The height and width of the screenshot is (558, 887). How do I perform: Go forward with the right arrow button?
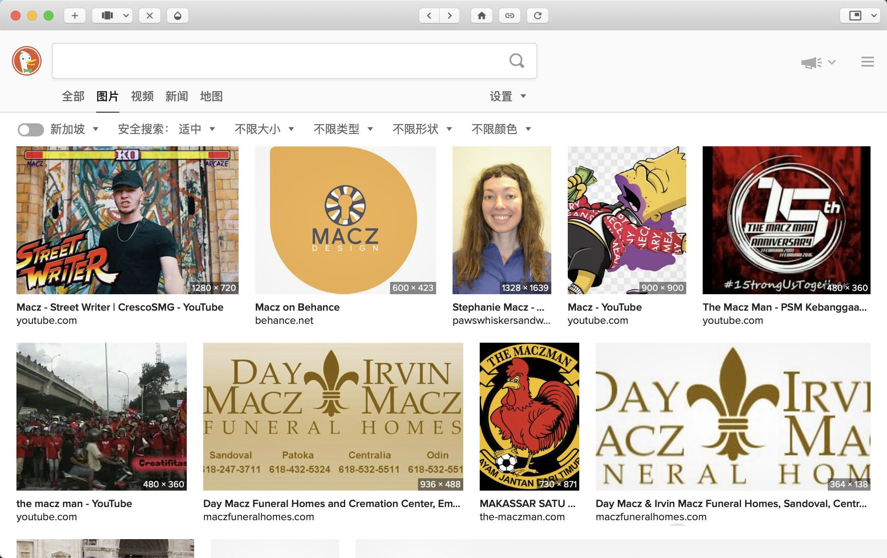click(x=450, y=16)
